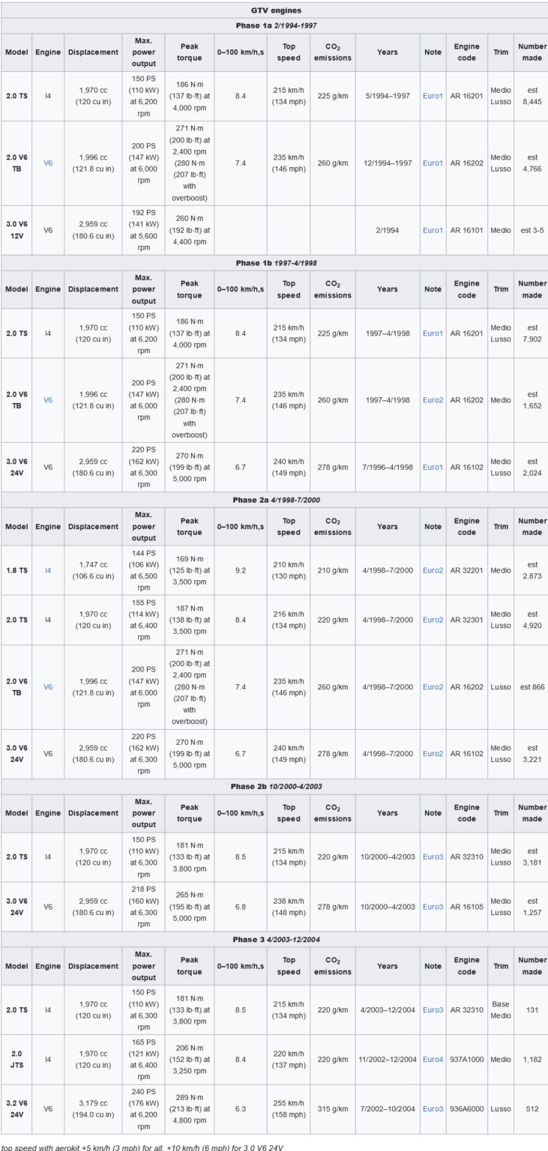Click the 2/1994 years cell
Viewport: 548px width, 1151px height.
387,230
